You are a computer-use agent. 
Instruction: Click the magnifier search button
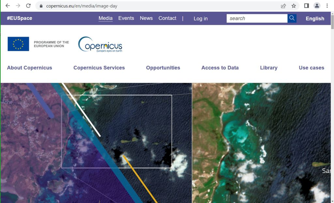click(292, 18)
